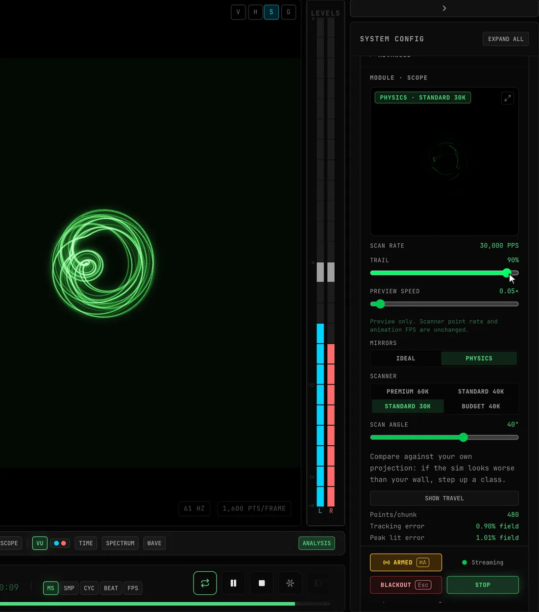The width and height of the screenshot is (539, 612).
Task: Set the time unit to CYC
Action: tap(89, 588)
